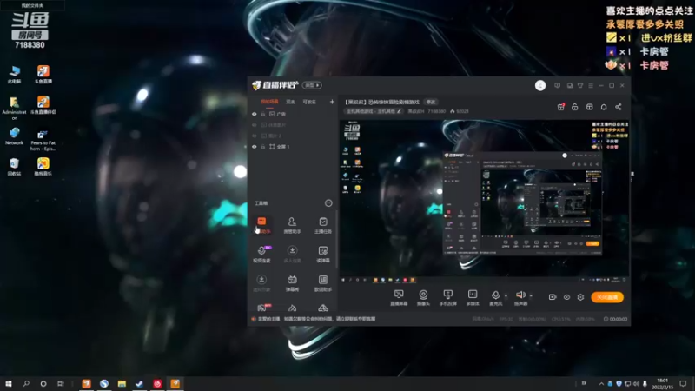Add a 摄像头 camera source
Image resolution: width=695 pixels, height=391 pixels.
(x=423, y=297)
